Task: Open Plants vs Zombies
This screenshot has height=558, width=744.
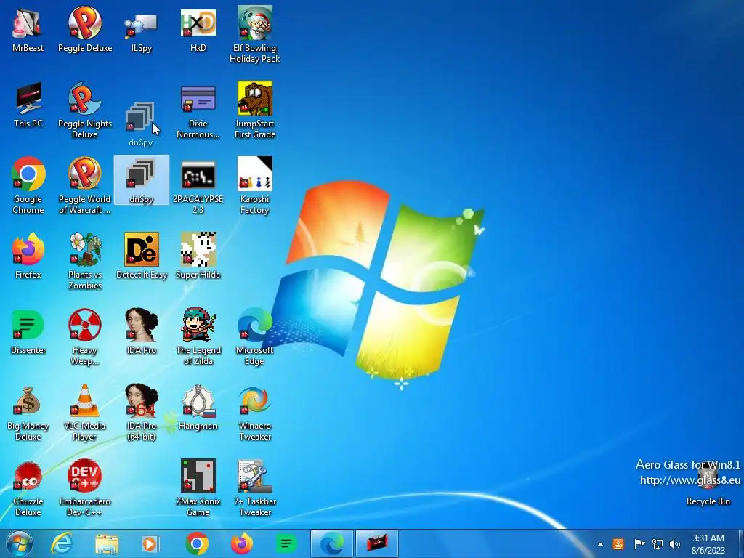Action: point(85,261)
